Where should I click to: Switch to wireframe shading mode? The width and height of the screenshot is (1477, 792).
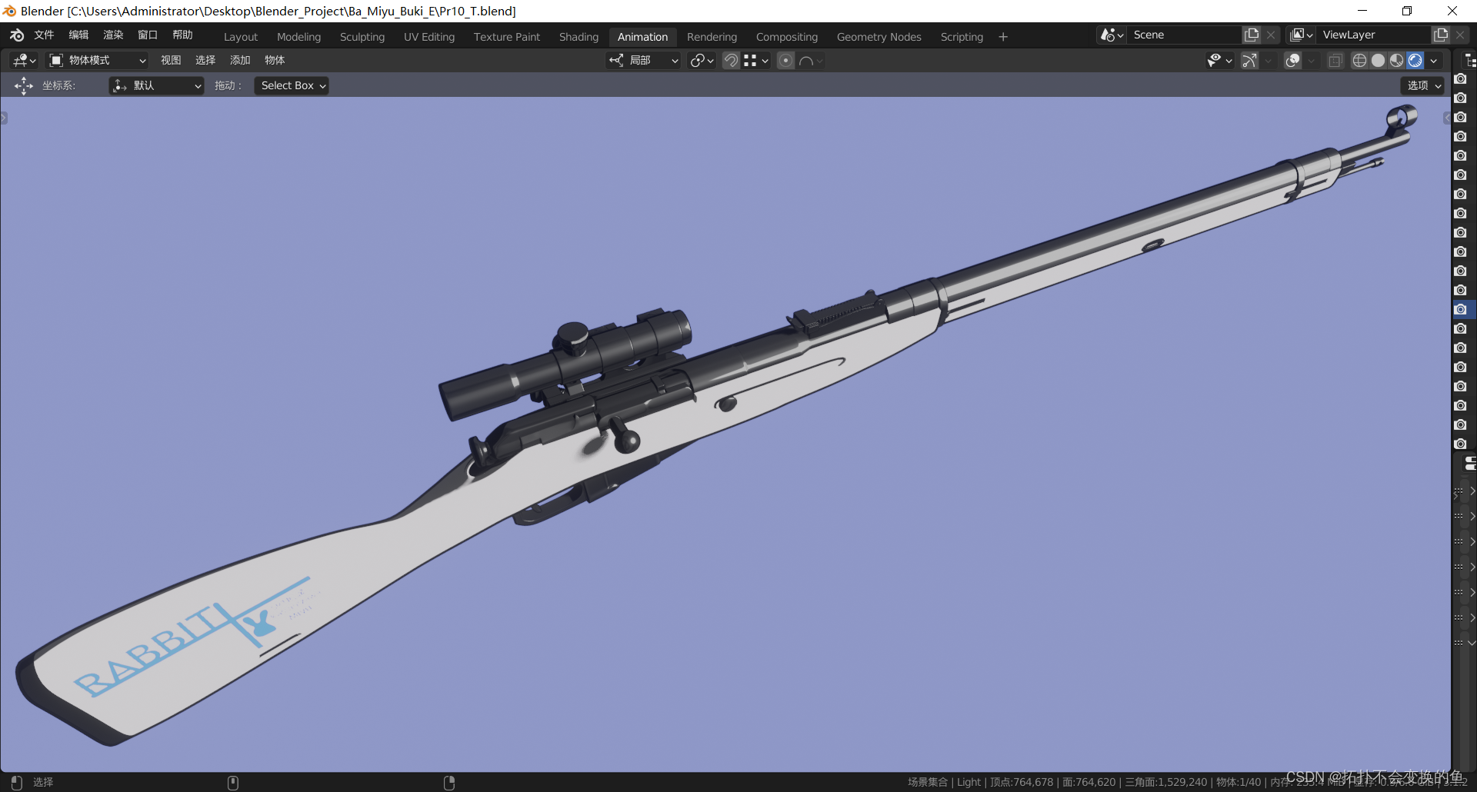tap(1359, 60)
